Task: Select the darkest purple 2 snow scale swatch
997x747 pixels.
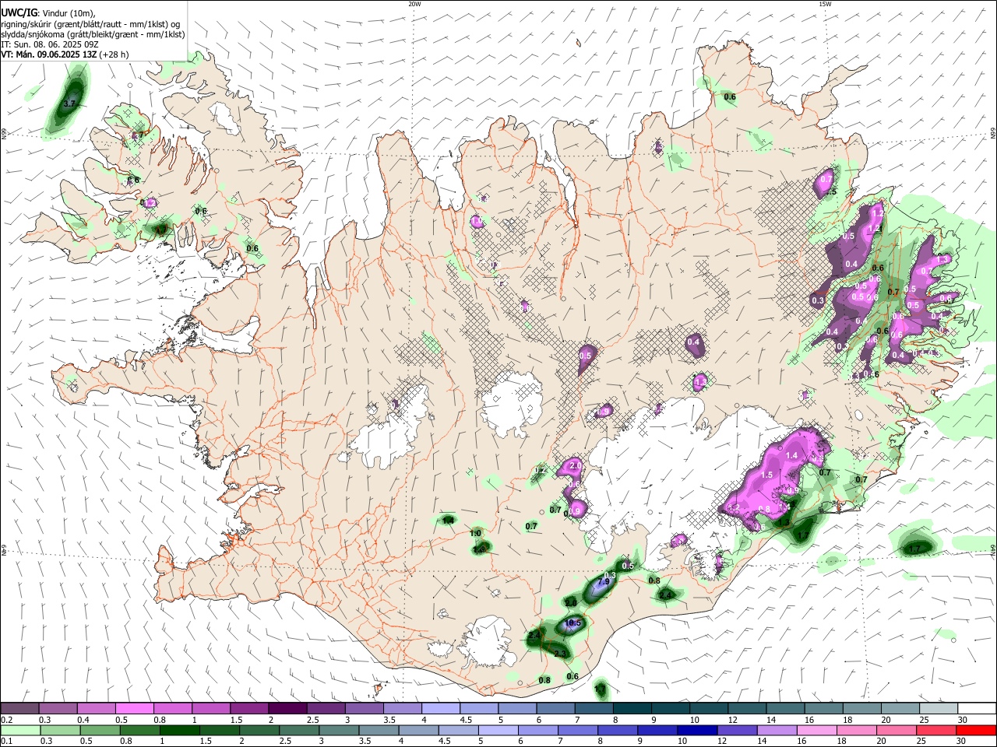Action: click(287, 708)
